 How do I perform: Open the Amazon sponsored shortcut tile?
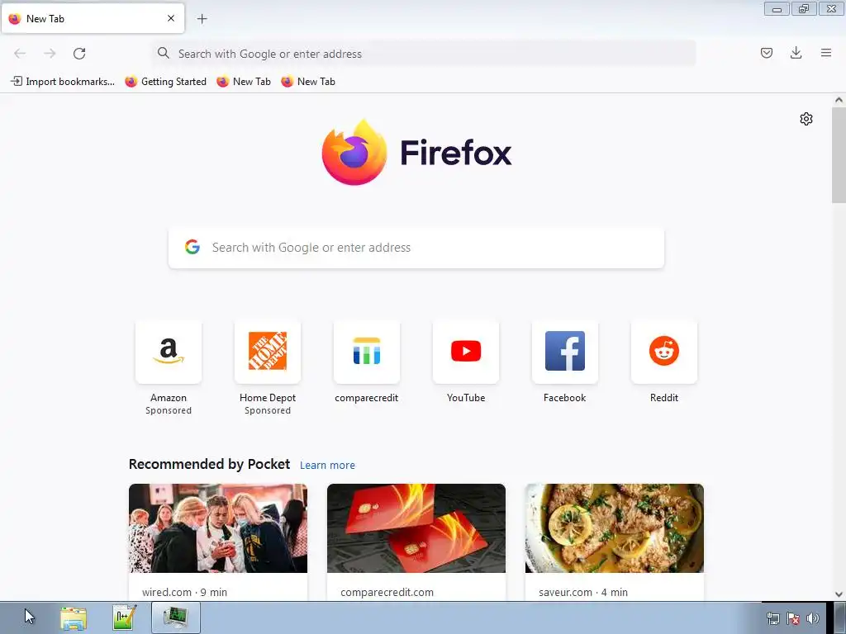coord(169,352)
